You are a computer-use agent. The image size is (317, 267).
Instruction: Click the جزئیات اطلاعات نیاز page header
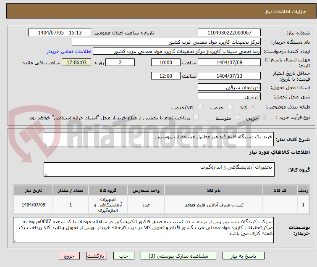click(285, 11)
